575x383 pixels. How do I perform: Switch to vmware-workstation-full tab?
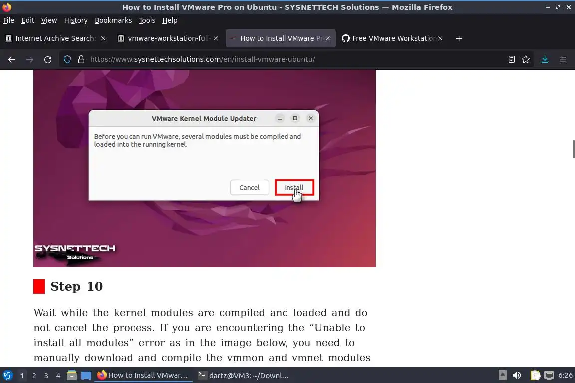click(x=168, y=38)
